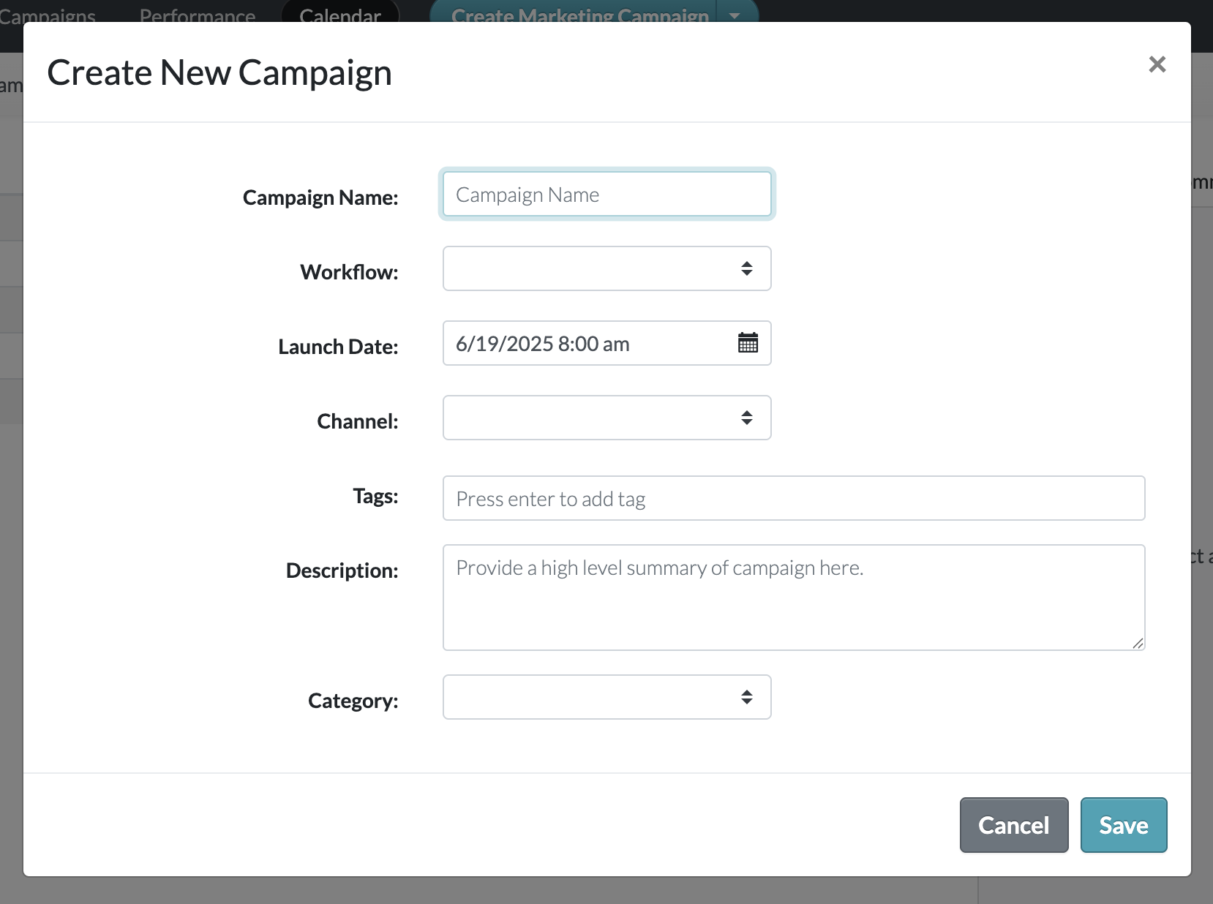Open the Launch Date calendar picker icon
Viewport: 1213px width, 904px height.
748,343
